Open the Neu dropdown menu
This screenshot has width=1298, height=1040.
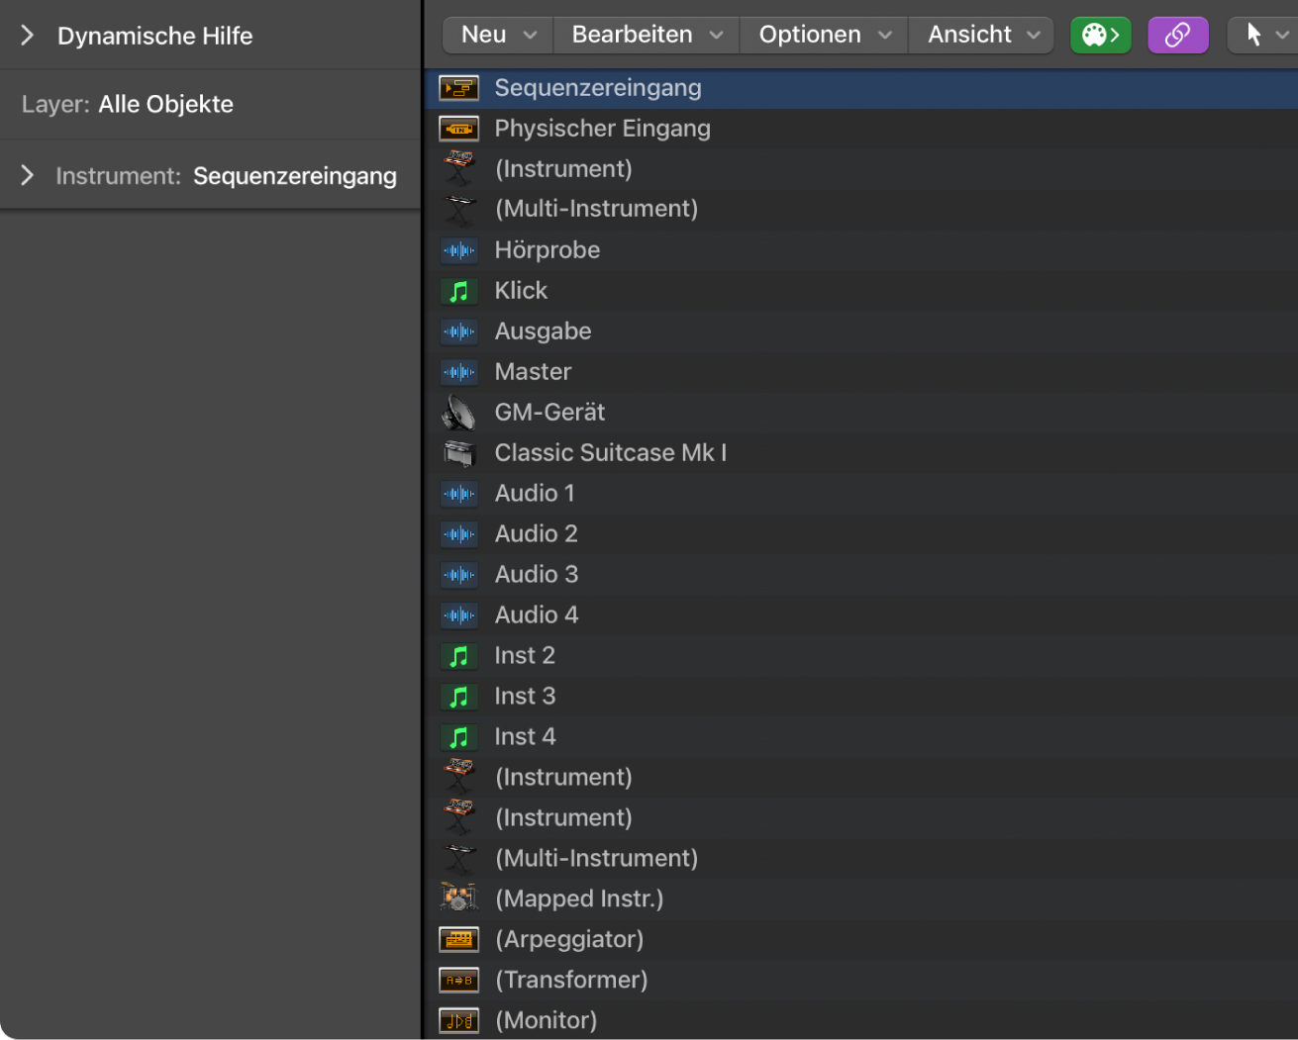(x=496, y=34)
